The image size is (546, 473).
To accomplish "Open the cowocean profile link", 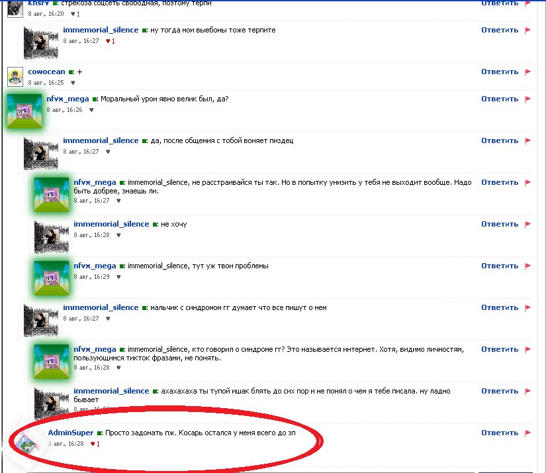I will click(x=46, y=72).
